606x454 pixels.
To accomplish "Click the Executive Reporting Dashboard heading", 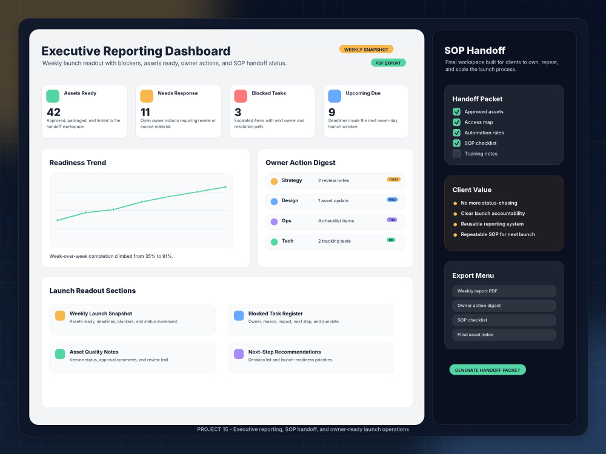I will coord(136,51).
